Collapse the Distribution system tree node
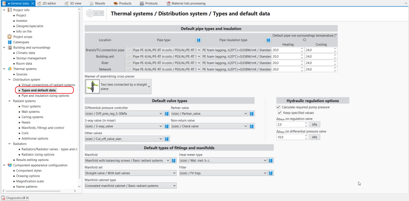Image resolution: width=409 pixels, height=201 pixels. 9,80
